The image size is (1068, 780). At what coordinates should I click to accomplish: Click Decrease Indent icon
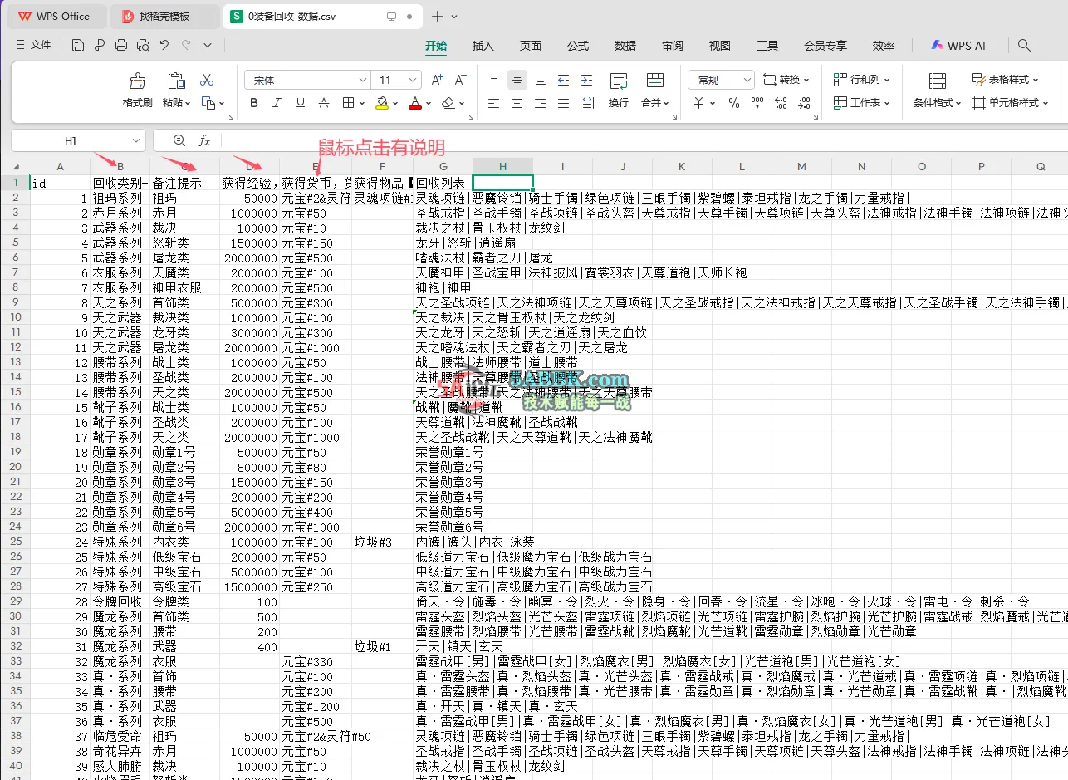coord(564,80)
